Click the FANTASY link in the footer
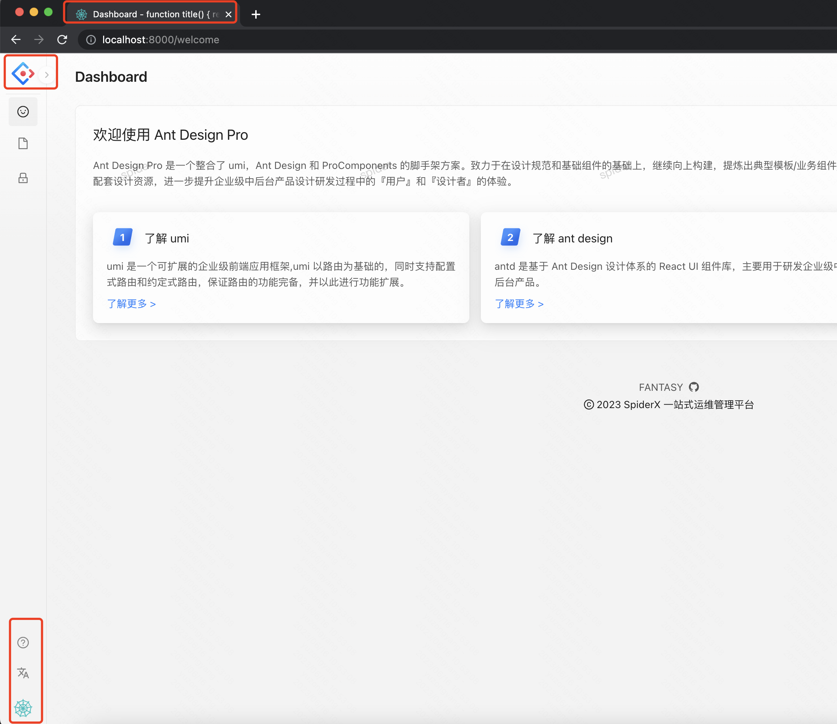 click(x=660, y=386)
